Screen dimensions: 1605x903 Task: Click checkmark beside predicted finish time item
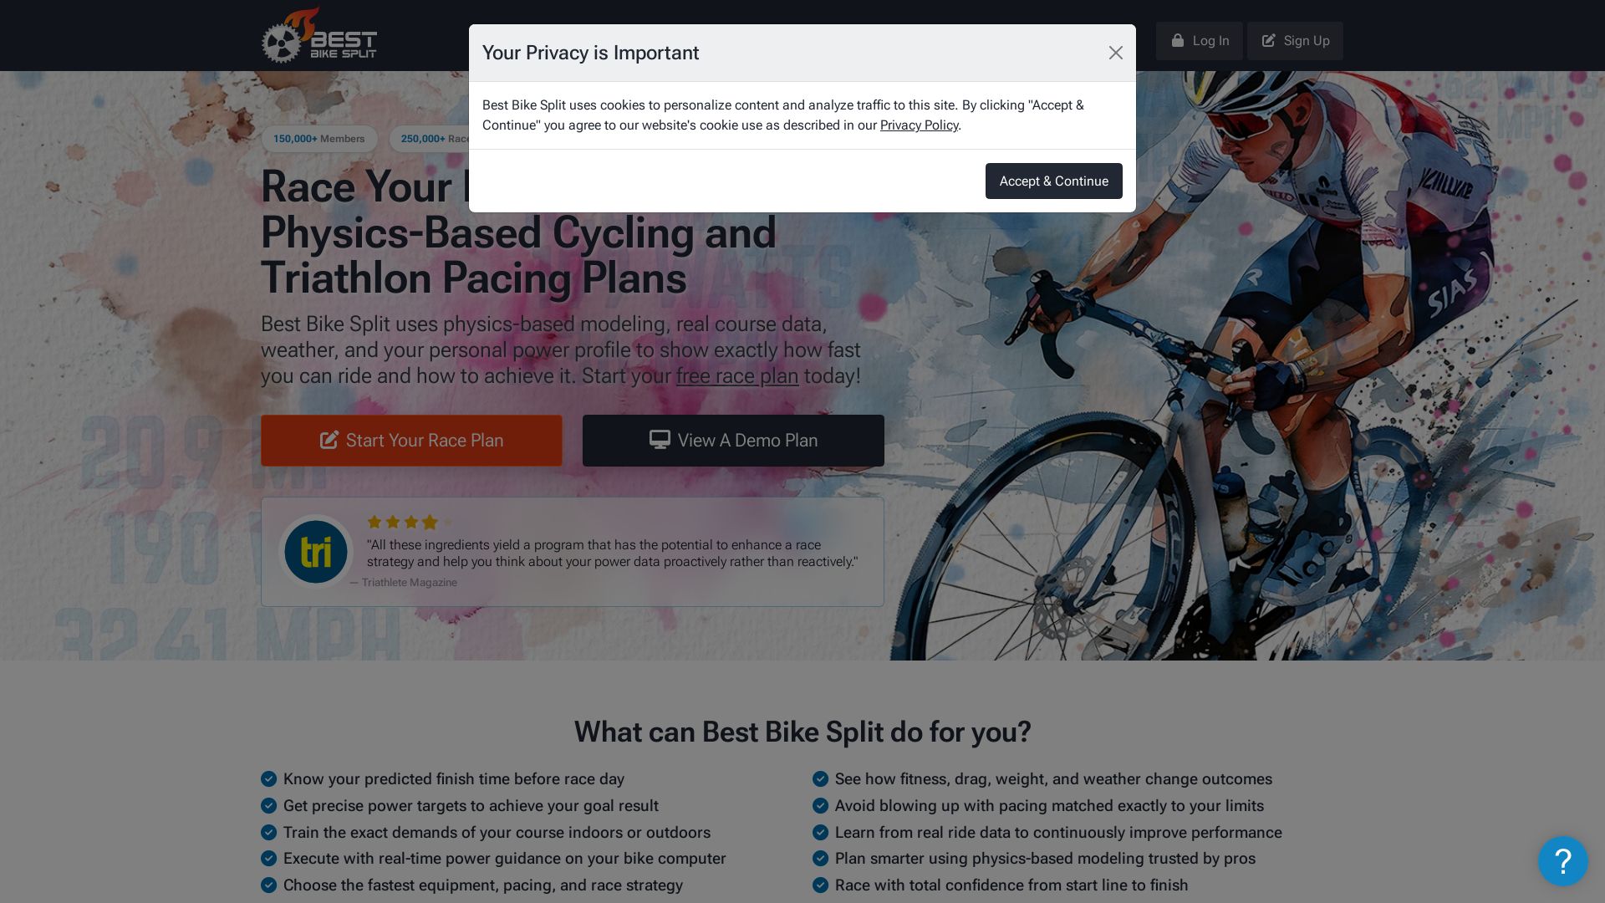268,778
